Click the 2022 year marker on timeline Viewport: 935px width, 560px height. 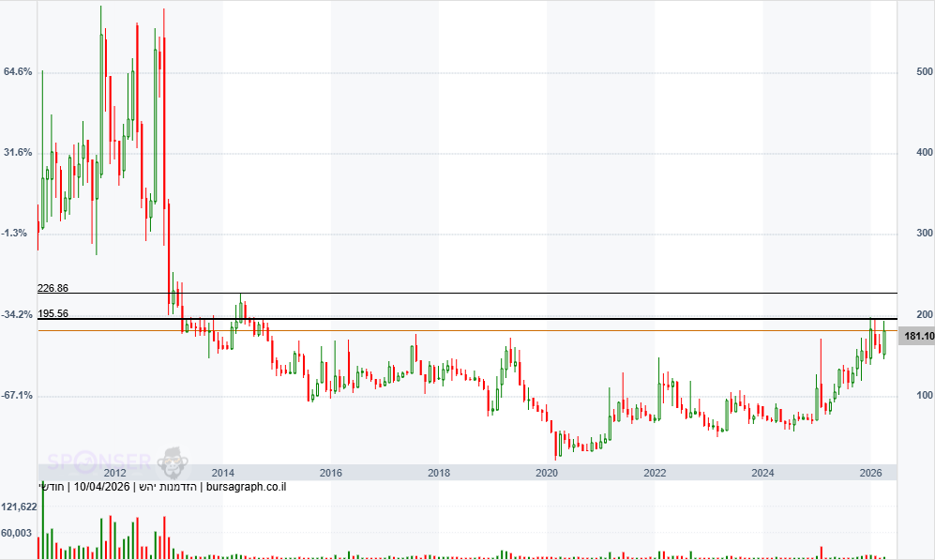[x=655, y=473]
